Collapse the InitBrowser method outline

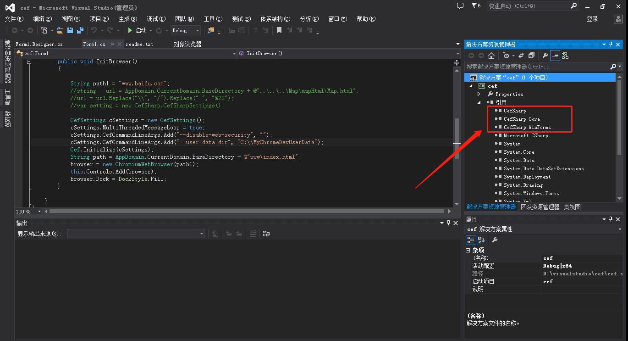[x=29, y=61]
